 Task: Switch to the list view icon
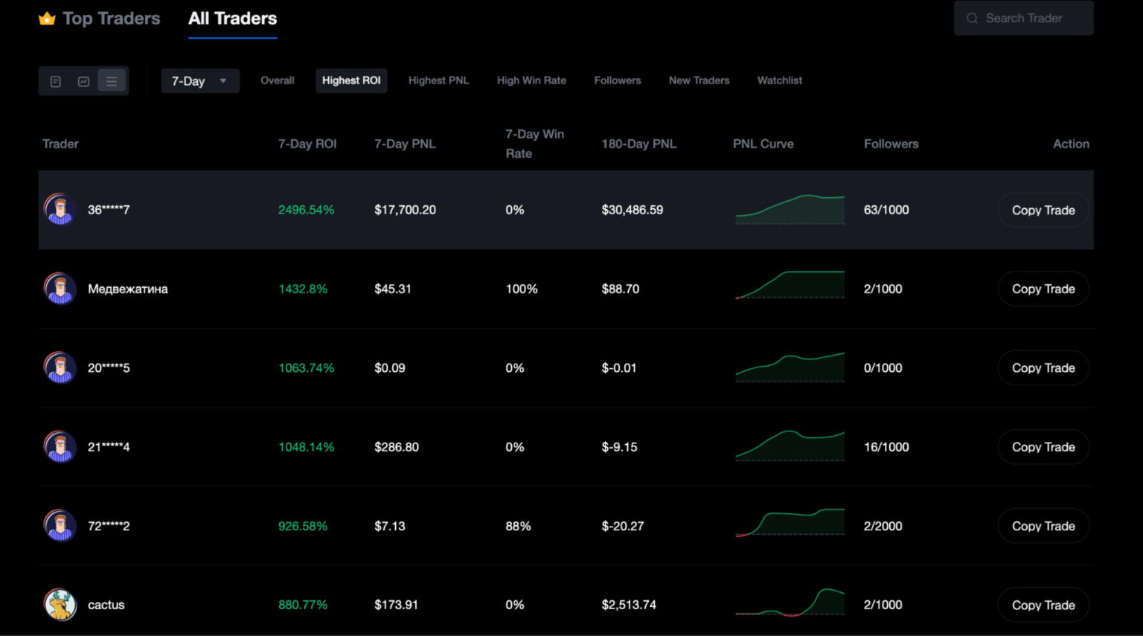coord(112,80)
